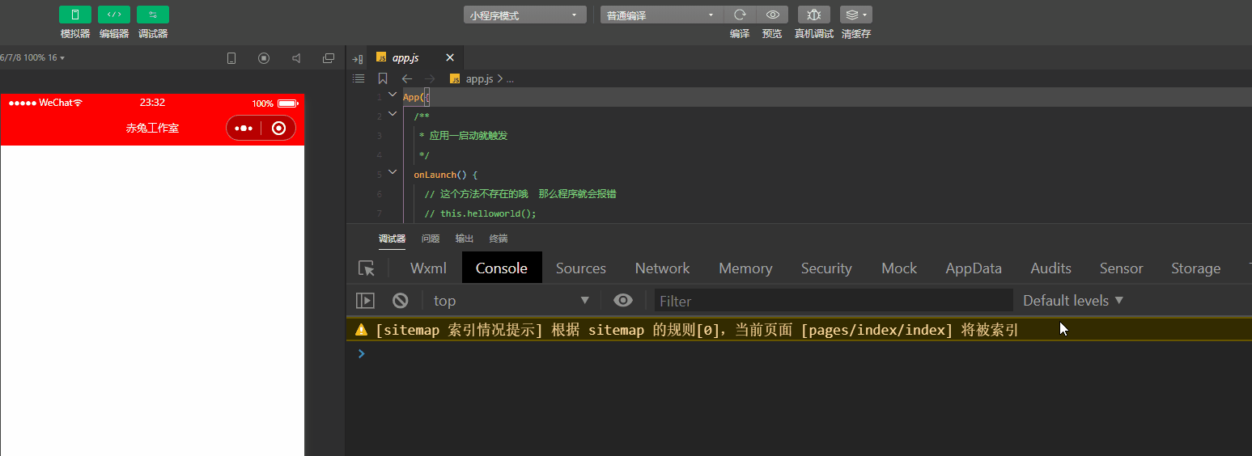This screenshot has width=1252, height=456.
Task: Click the simulator record circle icon
Action: coord(264,58)
